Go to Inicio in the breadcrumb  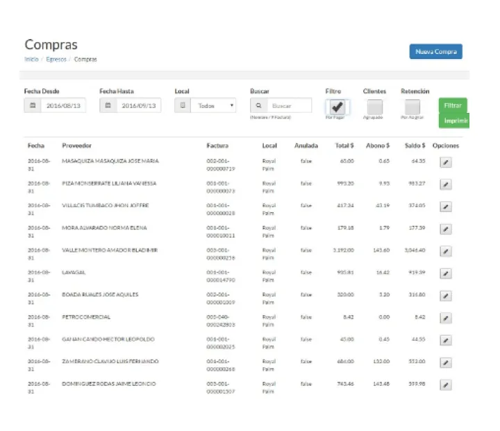pyautogui.click(x=31, y=60)
